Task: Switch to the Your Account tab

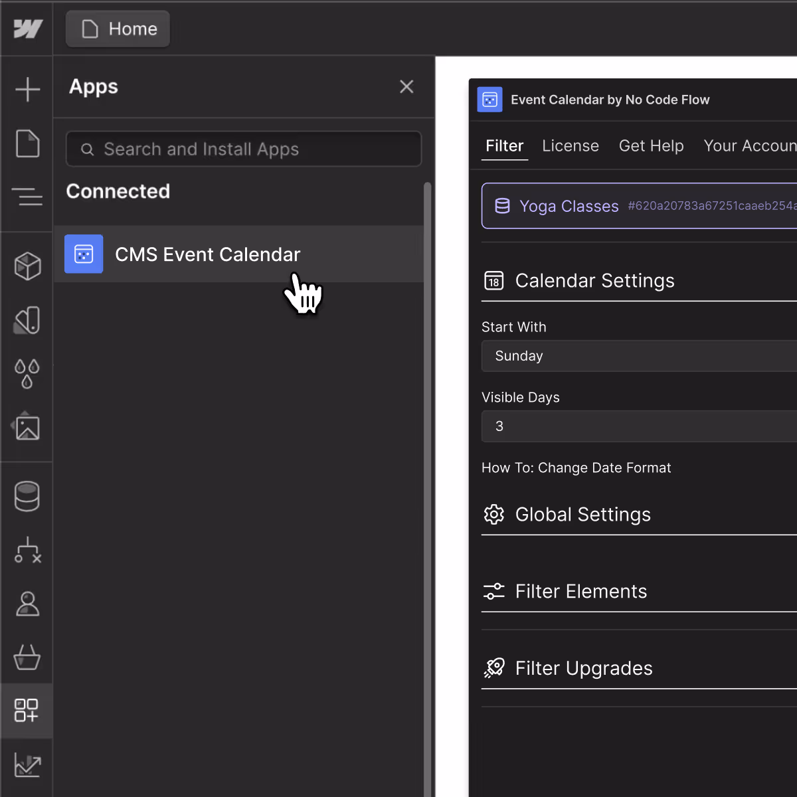Action: [x=750, y=145]
